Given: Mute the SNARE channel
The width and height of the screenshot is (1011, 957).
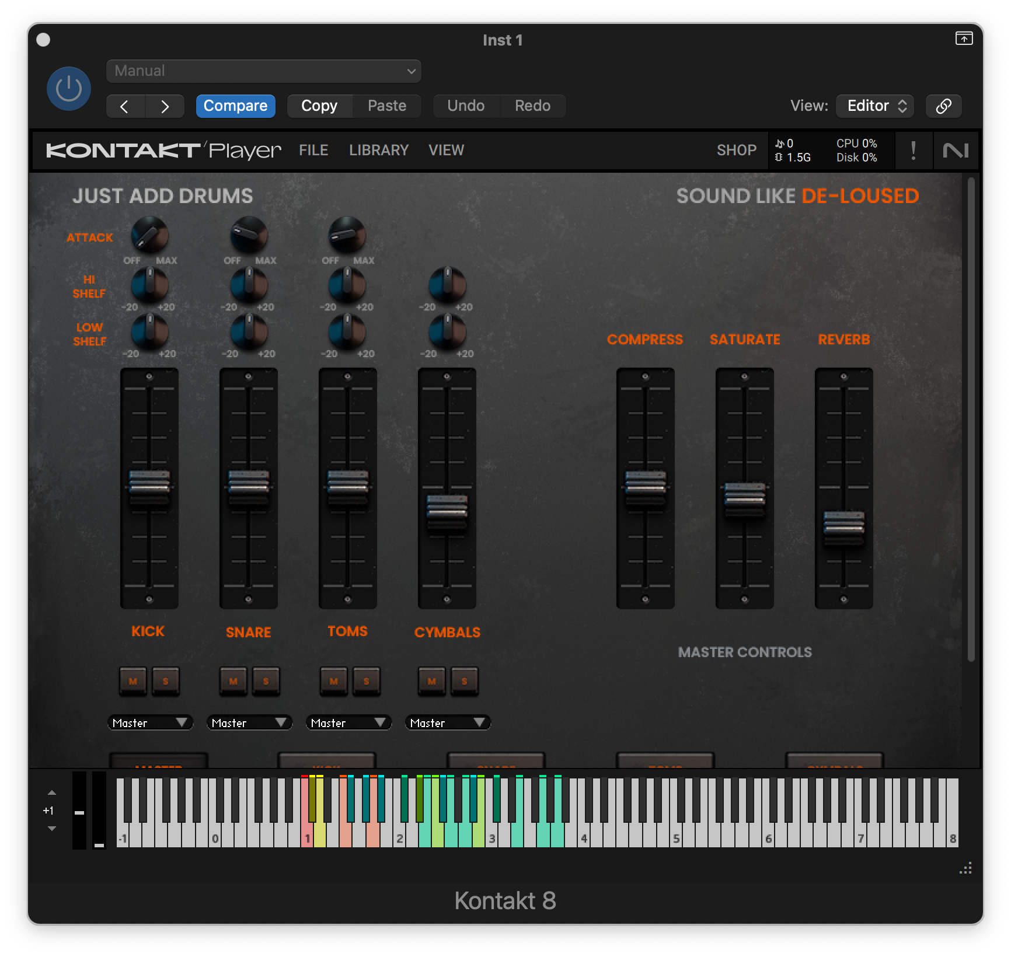Looking at the screenshot, I should pos(233,681).
